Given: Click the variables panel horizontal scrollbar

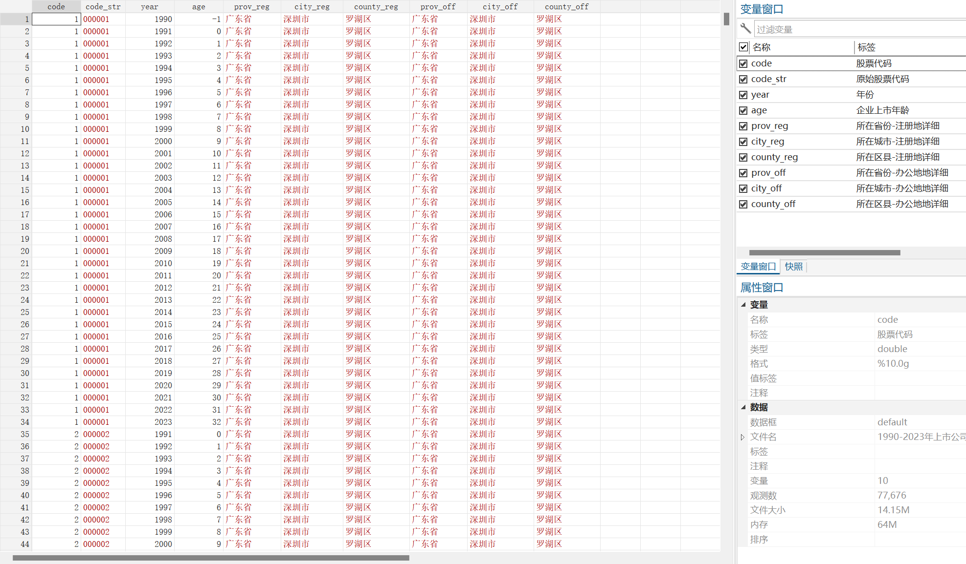Looking at the screenshot, I should pyautogui.click(x=824, y=252).
